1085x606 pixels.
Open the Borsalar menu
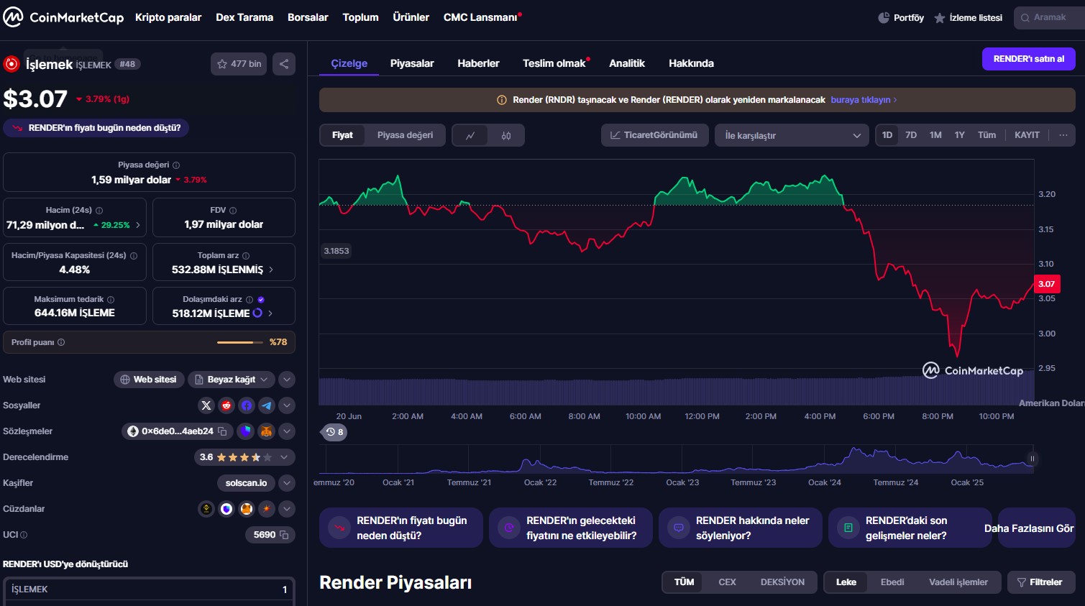pyautogui.click(x=308, y=17)
